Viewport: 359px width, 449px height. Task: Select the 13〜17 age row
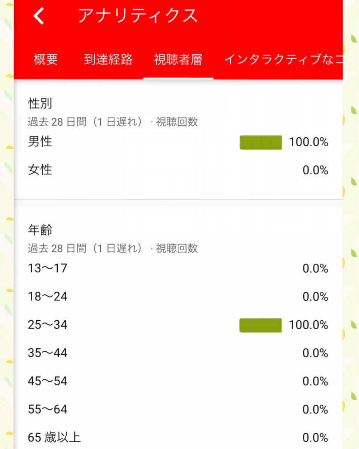[178, 269]
